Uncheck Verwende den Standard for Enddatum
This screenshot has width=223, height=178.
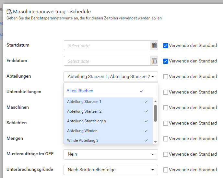(166, 61)
